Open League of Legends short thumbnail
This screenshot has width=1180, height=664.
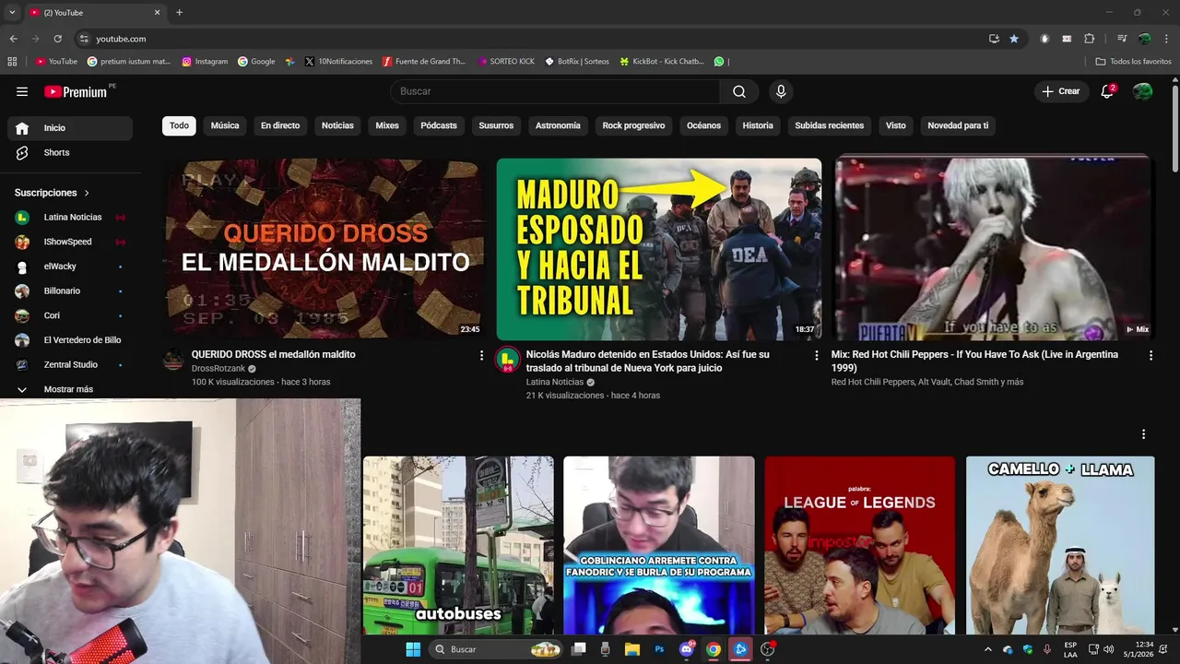pos(859,544)
